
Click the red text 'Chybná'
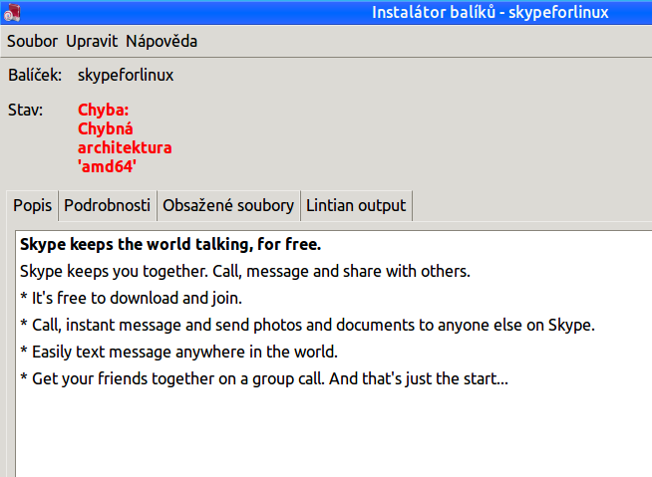click(106, 129)
